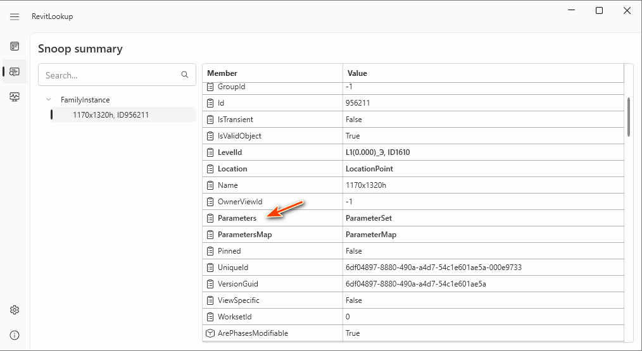Select tree item 1170x1320h, ID956211
Screen dimensions: 642x351
(x=123, y=115)
